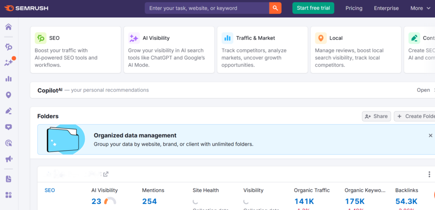Select the SEO tab in project row

pos(50,190)
